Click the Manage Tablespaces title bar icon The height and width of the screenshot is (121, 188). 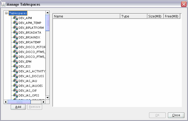point(3,4)
